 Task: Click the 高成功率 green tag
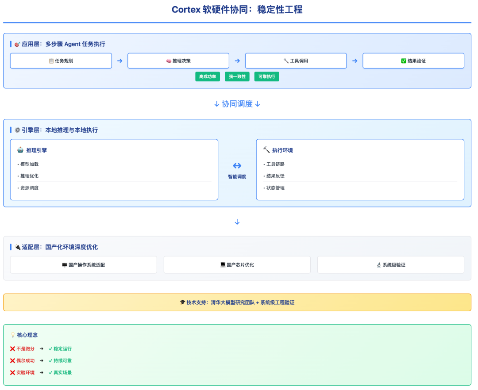208,77
